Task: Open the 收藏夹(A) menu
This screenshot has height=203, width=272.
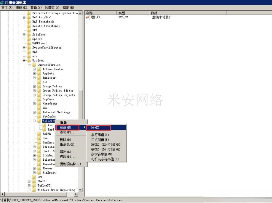Action: (52, 8)
